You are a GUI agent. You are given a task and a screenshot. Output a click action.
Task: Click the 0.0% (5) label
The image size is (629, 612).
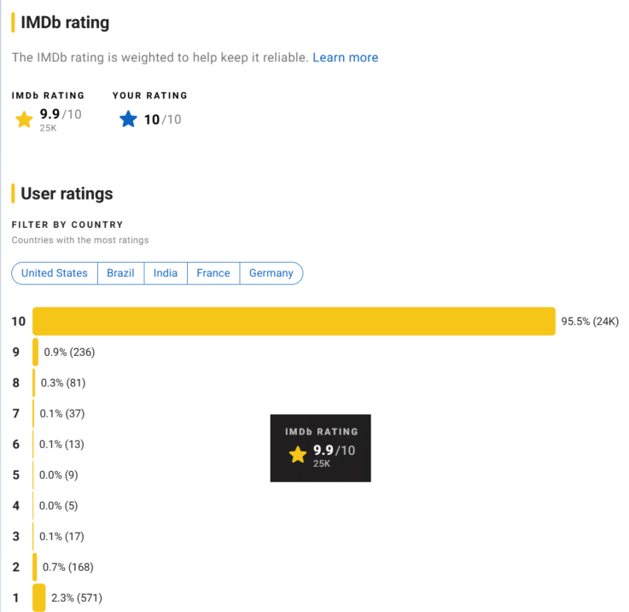pyautogui.click(x=59, y=505)
